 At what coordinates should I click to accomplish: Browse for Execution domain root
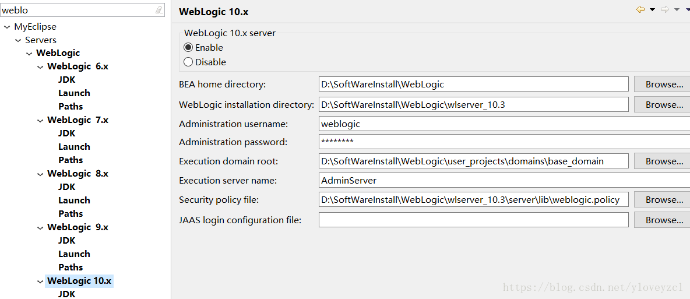click(x=662, y=161)
